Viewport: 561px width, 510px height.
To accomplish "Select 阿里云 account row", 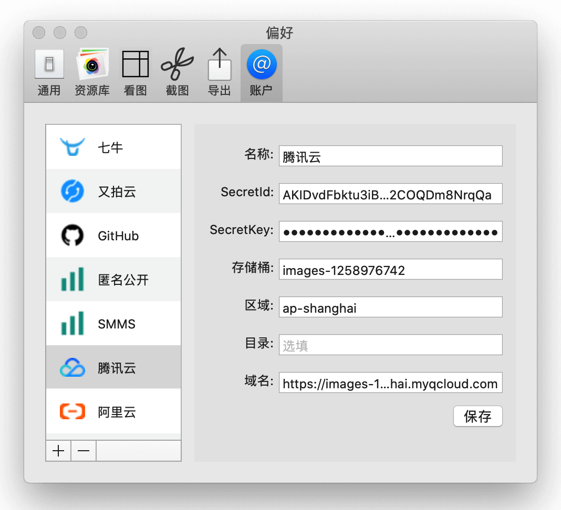I will pos(113,411).
